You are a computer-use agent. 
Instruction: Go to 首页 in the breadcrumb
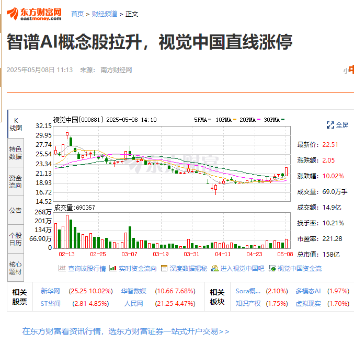[77, 14]
